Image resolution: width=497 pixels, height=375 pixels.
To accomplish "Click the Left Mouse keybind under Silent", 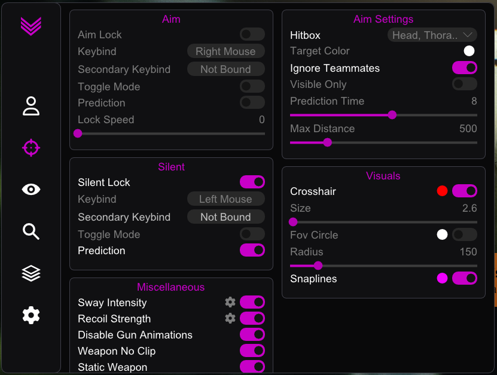I will point(226,199).
